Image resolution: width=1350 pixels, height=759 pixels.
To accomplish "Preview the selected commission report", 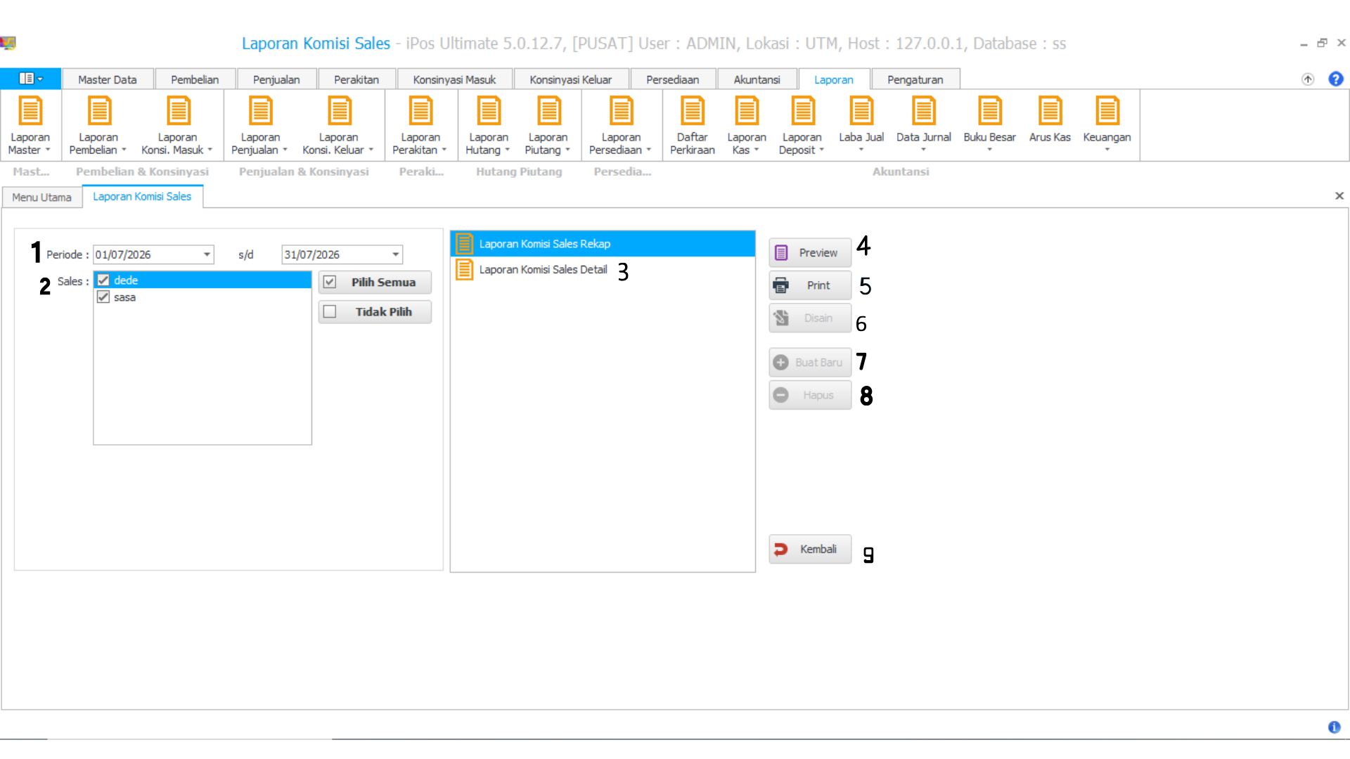I will coord(810,252).
